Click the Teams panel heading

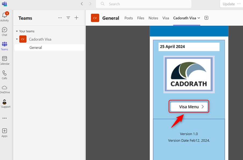(x=25, y=18)
